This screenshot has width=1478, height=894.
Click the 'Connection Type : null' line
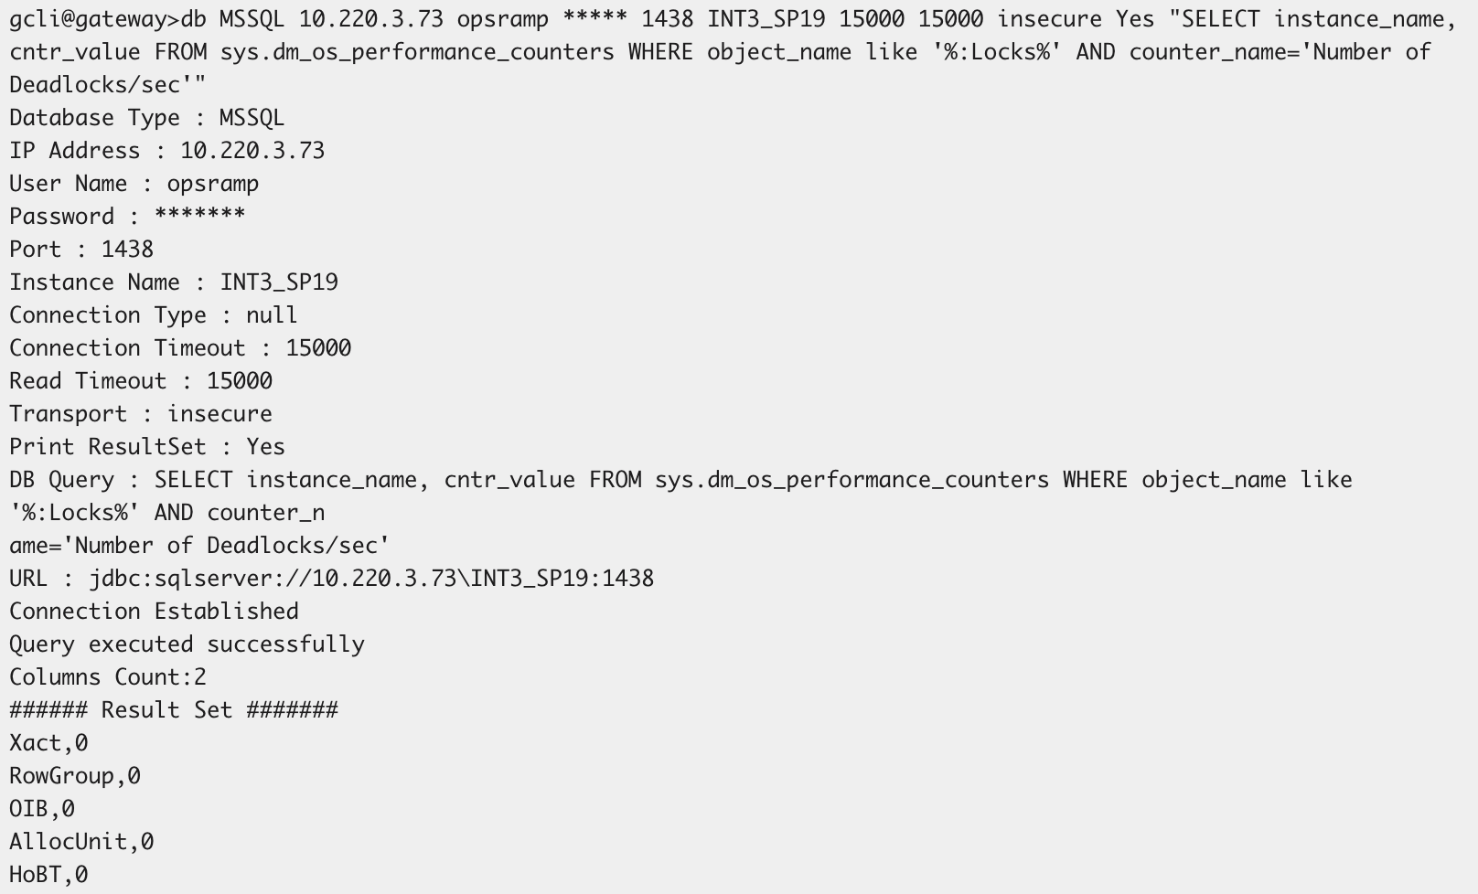coord(153,315)
